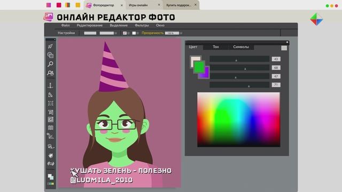This screenshot has width=342, height=192.
Task: Click the Прозрачность 100% value field
Action: coord(172,33)
